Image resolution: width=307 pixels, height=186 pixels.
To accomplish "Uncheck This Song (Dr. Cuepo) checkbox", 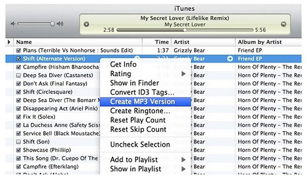I will 18,158.
